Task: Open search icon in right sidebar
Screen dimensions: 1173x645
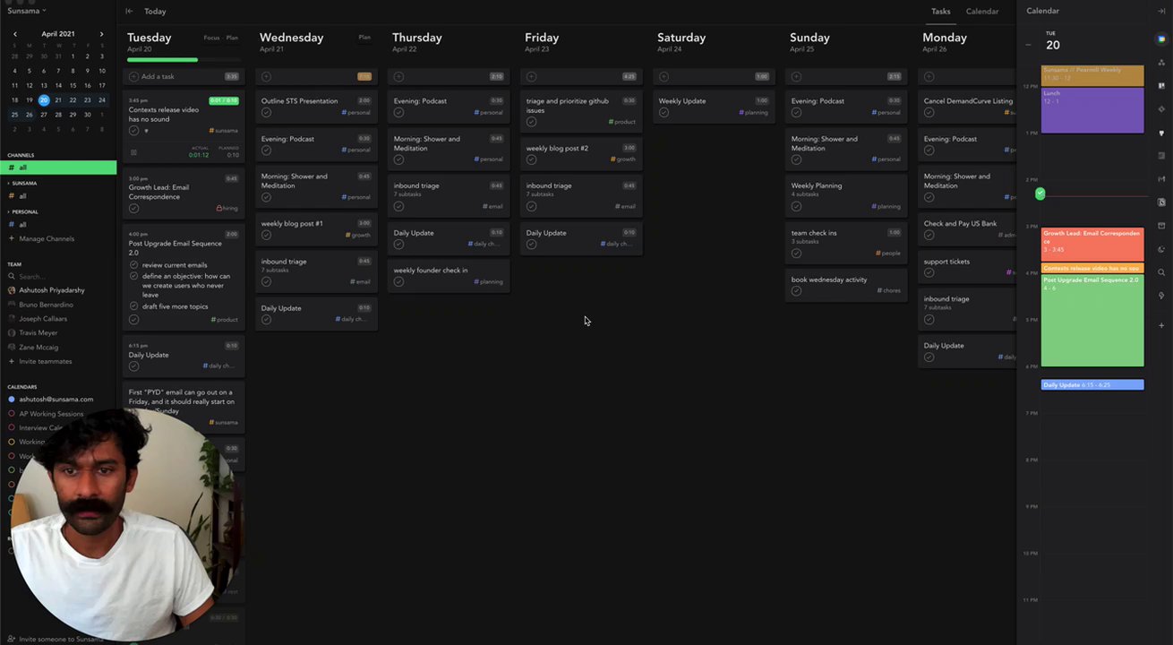Action: pos(1161,272)
